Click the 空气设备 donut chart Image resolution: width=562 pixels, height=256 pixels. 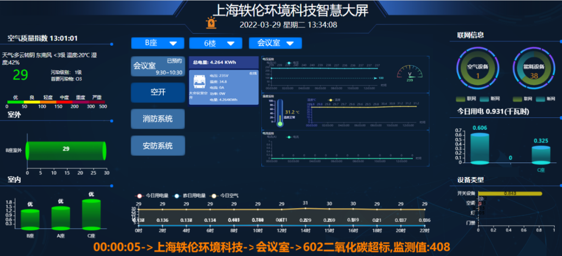point(477,69)
